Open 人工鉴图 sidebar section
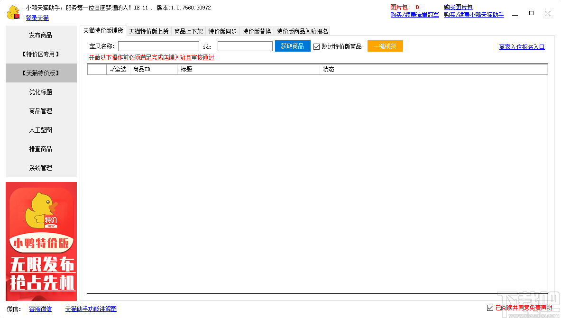561x318 pixels. 41,130
